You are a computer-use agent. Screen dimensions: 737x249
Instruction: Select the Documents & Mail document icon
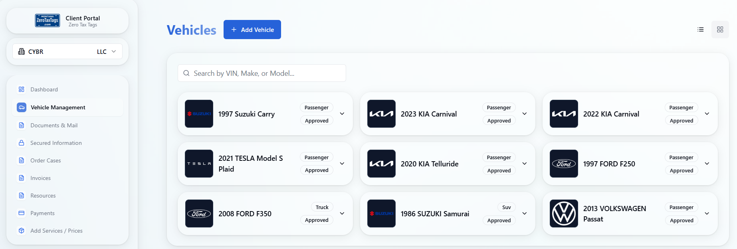point(22,125)
